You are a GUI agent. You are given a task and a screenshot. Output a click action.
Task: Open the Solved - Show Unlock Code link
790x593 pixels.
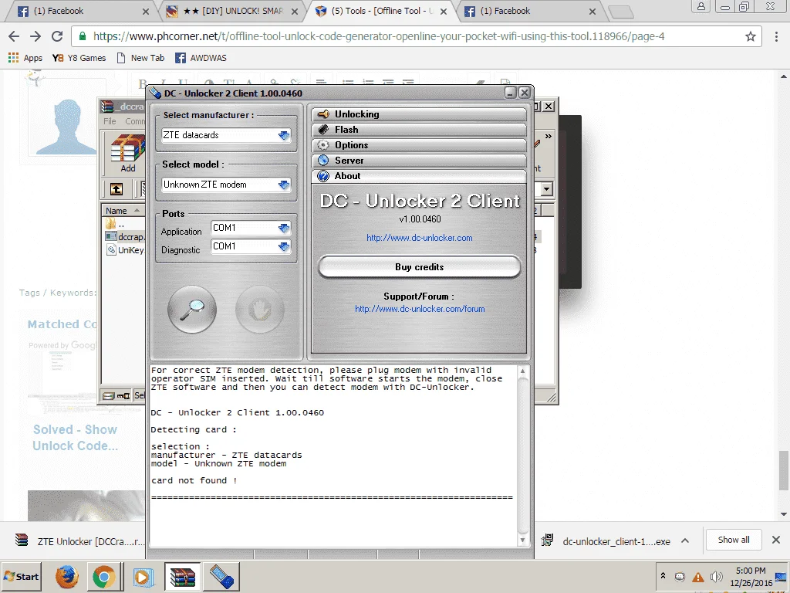click(75, 437)
